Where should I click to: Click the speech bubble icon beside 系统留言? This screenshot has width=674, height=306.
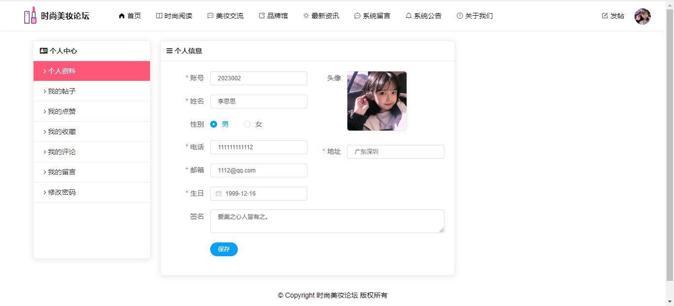[357, 16]
